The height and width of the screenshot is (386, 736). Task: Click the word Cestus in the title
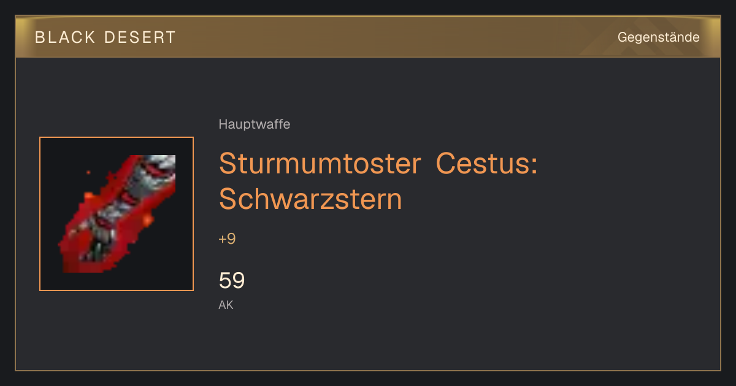(x=486, y=164)
